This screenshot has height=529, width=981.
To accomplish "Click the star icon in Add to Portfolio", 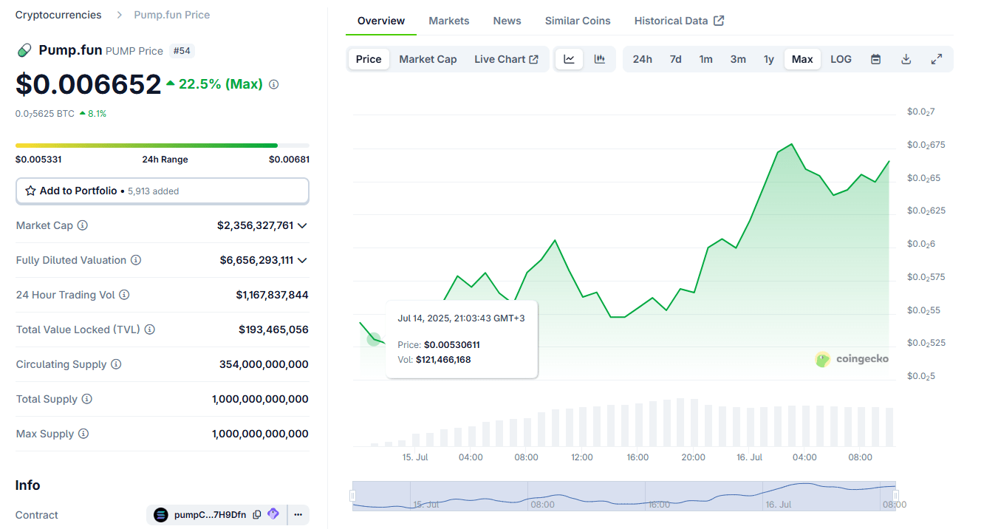I will (x=30, y=191).
